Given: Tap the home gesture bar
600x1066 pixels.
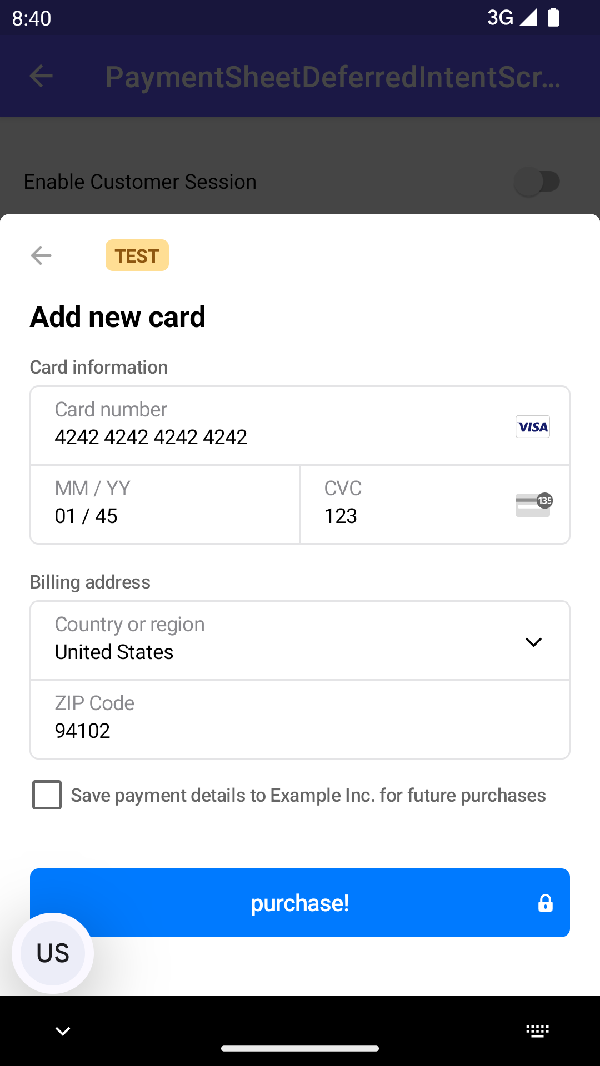Looking at the screenshot, I should coord(300,1049).
